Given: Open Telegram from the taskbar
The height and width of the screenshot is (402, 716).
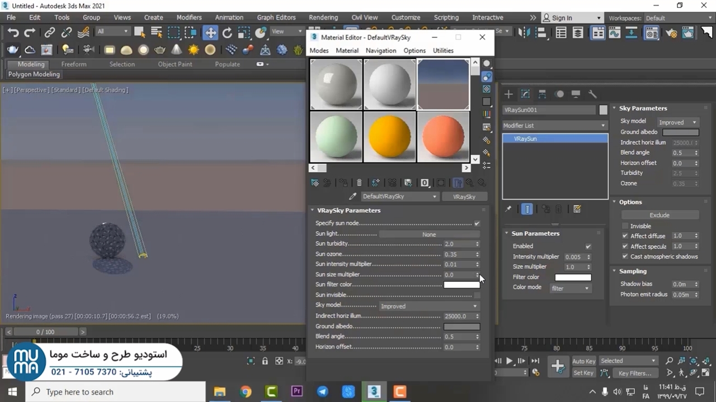Looking at the screenshot, I should click(x=323, y=391).
